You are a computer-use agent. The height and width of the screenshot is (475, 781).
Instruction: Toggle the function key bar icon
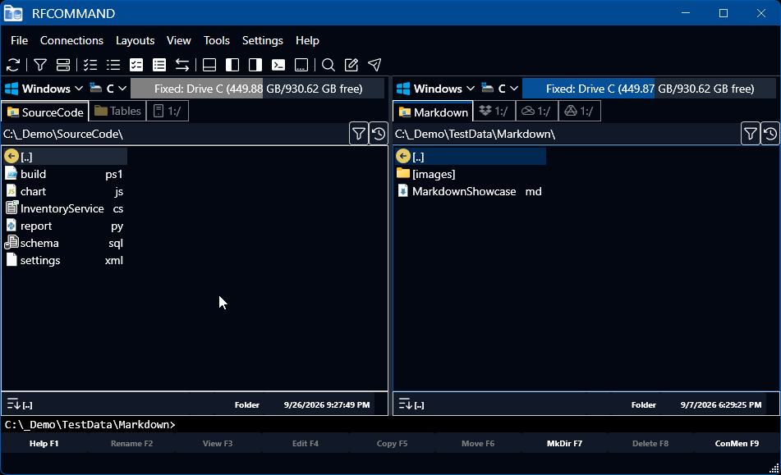click(x=301, y=65)
